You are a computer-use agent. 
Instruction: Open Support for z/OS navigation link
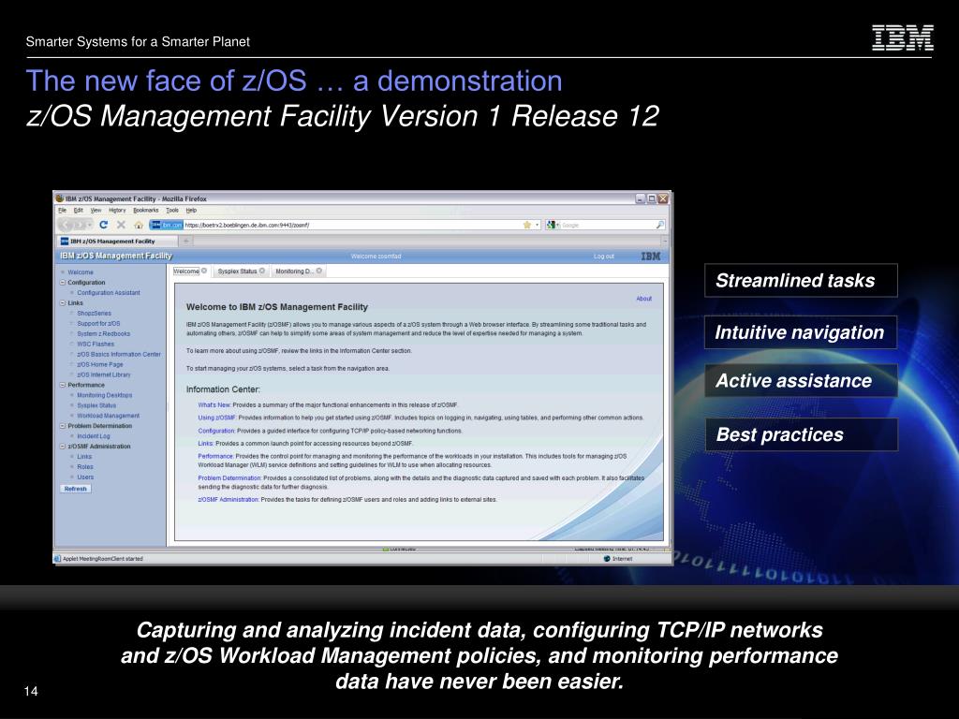point(98,323)
